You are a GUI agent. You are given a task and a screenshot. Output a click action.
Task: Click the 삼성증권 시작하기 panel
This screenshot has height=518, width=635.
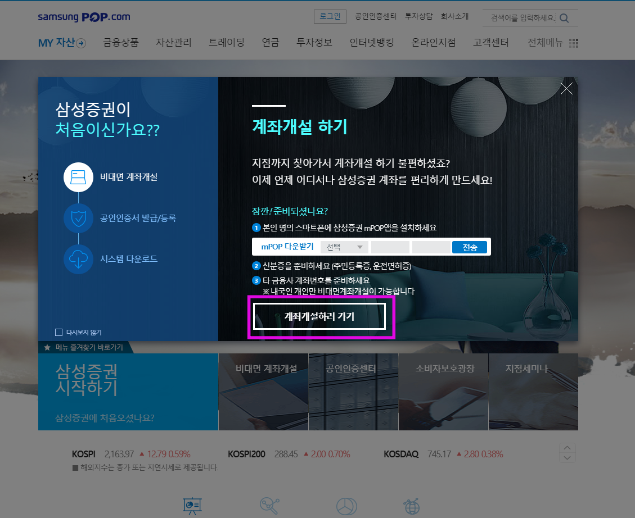coord(128,392)
